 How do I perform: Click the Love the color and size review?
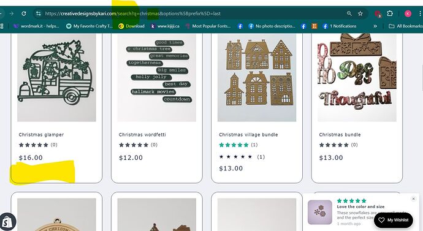click(x=360, y=206)
